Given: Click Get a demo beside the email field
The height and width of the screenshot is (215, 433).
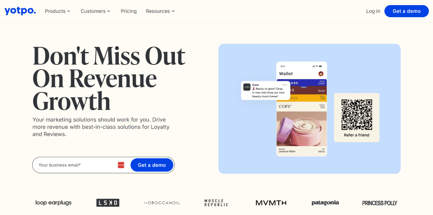Looking at the screenshot, I should click(x=152, y=165).
